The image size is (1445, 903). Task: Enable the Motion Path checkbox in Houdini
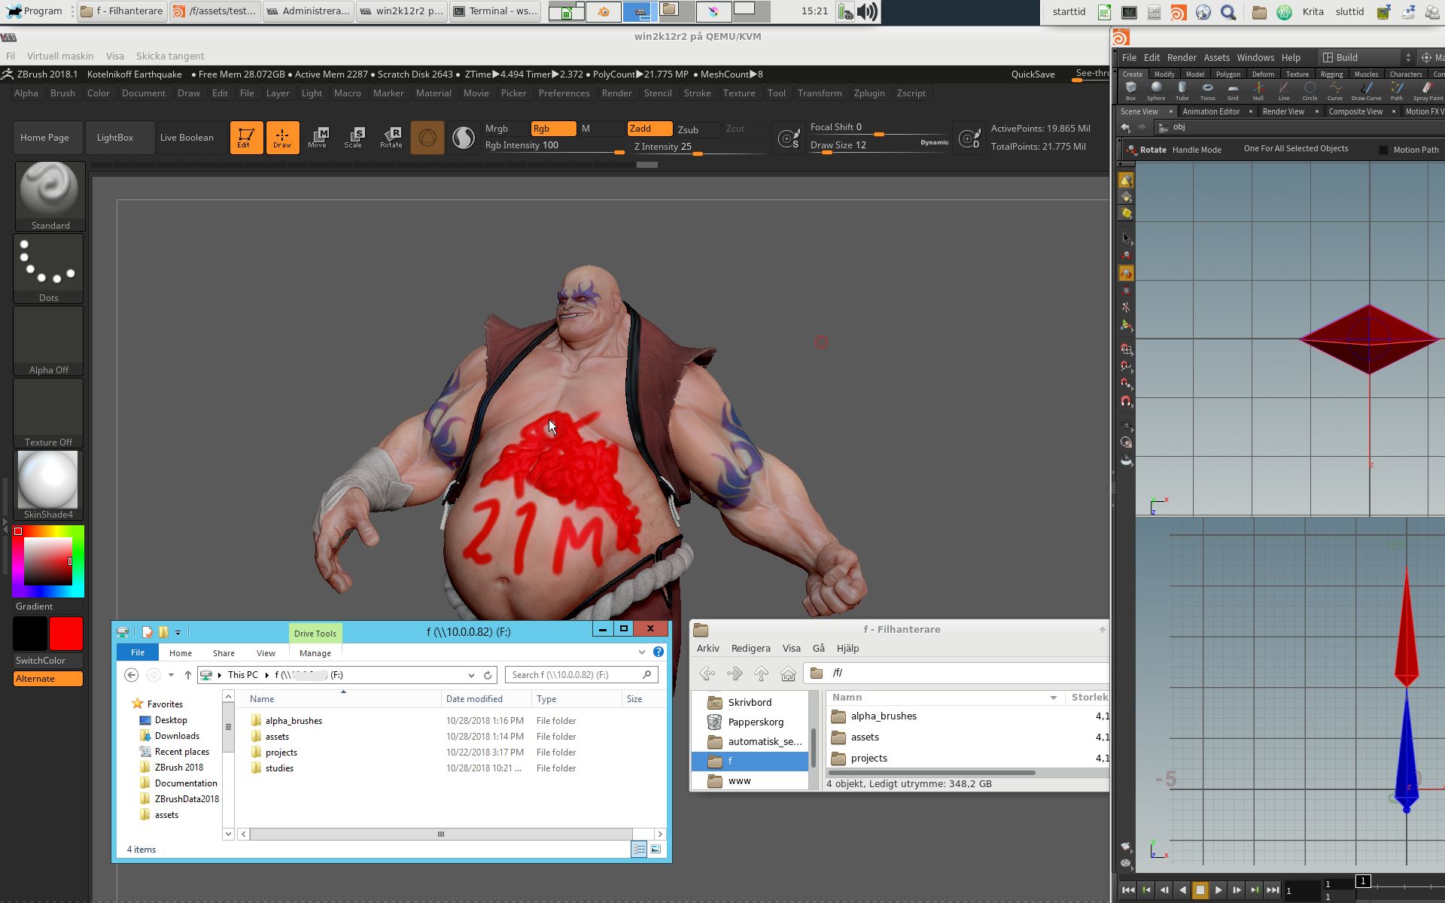tap(1383, 150)
